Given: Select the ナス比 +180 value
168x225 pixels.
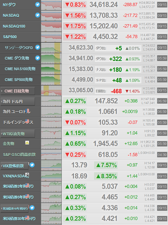Looking at the screenshot, I should coord(115,70).
